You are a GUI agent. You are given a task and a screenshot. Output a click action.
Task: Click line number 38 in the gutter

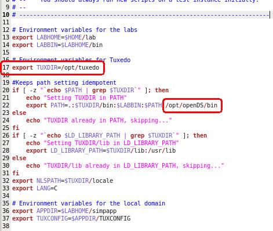6,226
